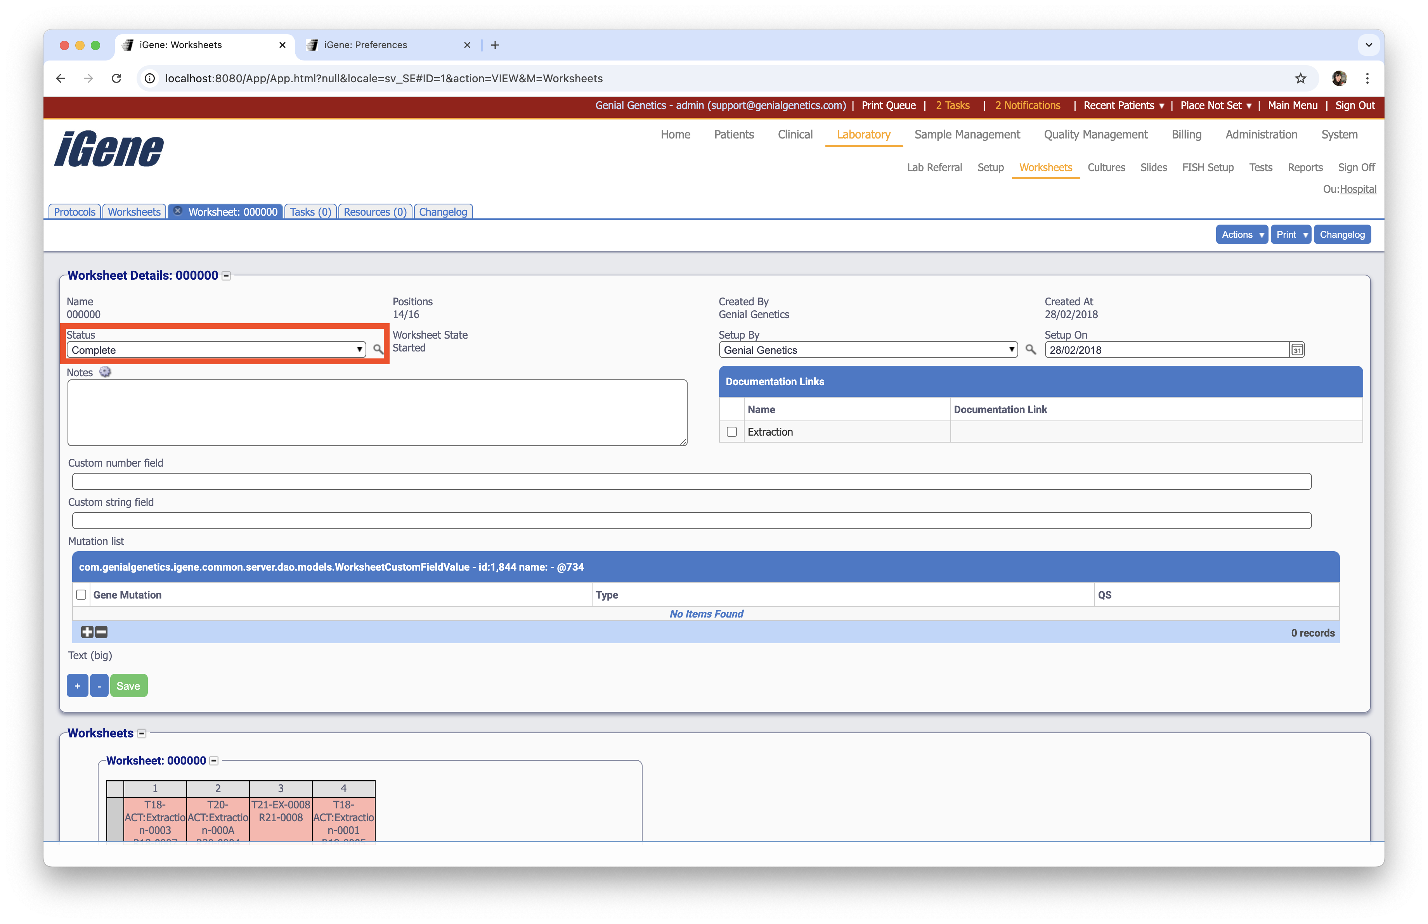Bookmark this page with the star icon
Image resolution: width=1428 pixels, height=924 pixels.
point(1300,78)
